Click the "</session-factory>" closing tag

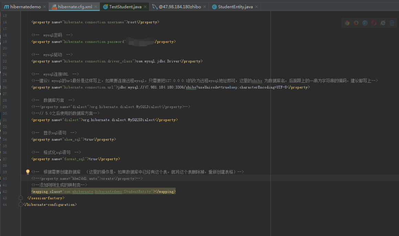pos(46,198)
